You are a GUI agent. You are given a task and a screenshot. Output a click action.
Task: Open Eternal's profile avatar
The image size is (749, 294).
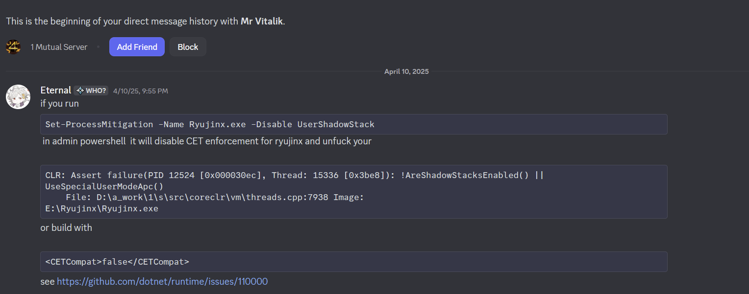click(x=18, y=96)
